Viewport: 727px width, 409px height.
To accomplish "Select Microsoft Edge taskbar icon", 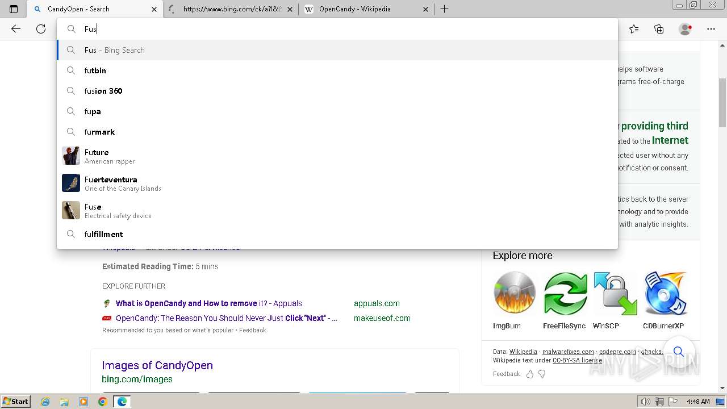I will (122, 402).
